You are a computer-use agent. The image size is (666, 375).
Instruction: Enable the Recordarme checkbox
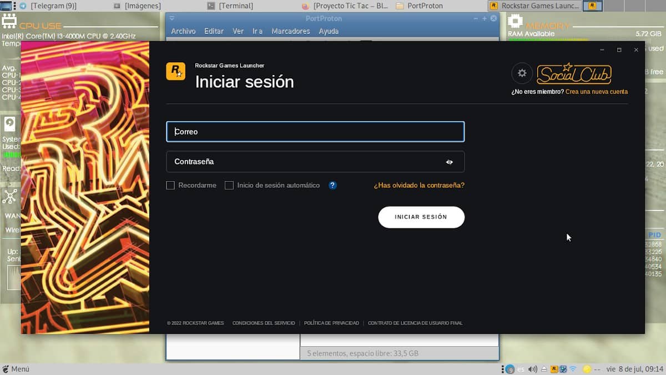[170, 186]
